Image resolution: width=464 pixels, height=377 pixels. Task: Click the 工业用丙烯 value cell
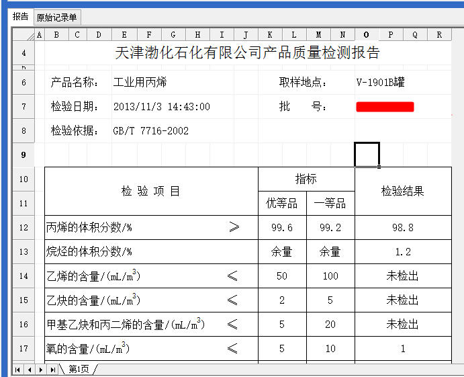point(140,82)
